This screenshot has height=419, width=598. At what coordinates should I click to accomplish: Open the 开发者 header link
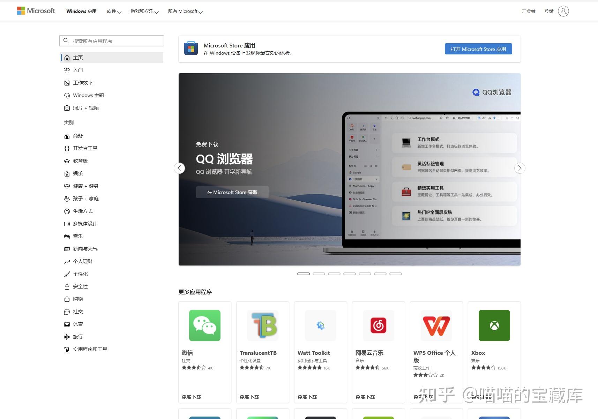click(529, 11)
